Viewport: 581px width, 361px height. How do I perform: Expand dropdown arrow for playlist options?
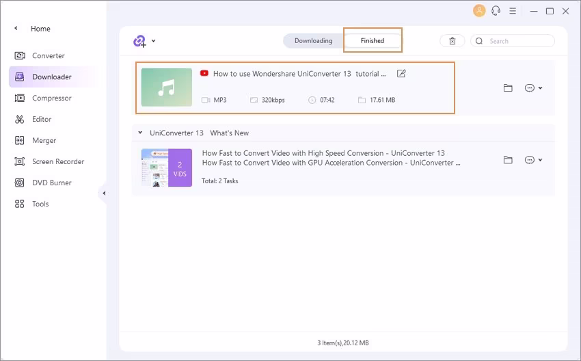point(540,160)
